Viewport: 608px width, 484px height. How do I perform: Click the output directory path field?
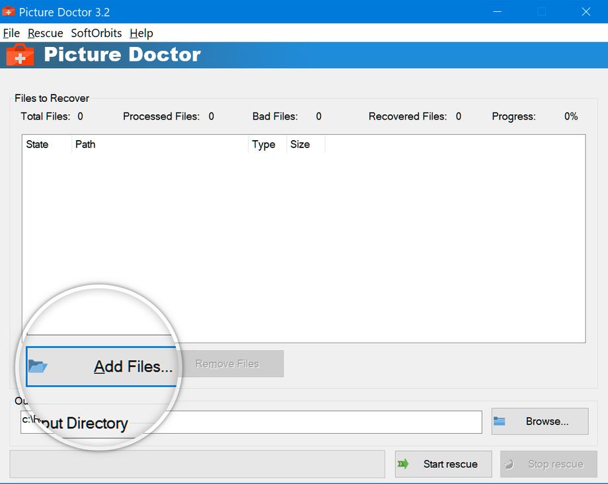pyautogui.click(x=251, y=422)
